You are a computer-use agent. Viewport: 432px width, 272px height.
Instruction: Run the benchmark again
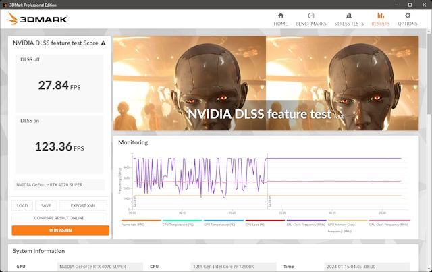(60, 230)
